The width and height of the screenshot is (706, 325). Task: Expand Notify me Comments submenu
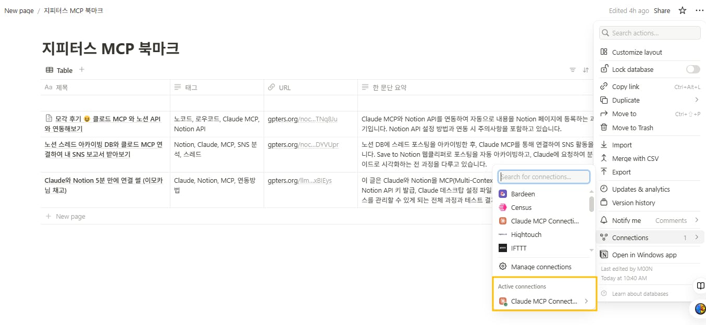(697, 220)
